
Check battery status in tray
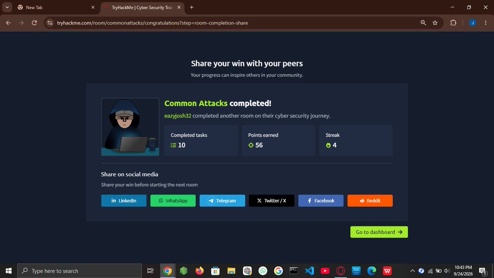(439, 271)
